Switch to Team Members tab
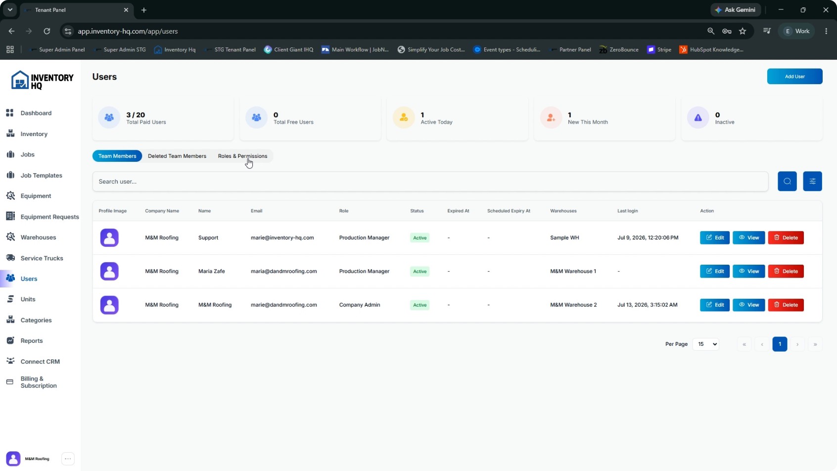The width and height of the screenshot is (837, 471). [117, 156]
